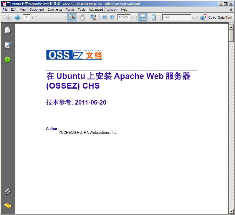235x215 pixels.
Task: Go to previous page arrow
Action: 8,17
